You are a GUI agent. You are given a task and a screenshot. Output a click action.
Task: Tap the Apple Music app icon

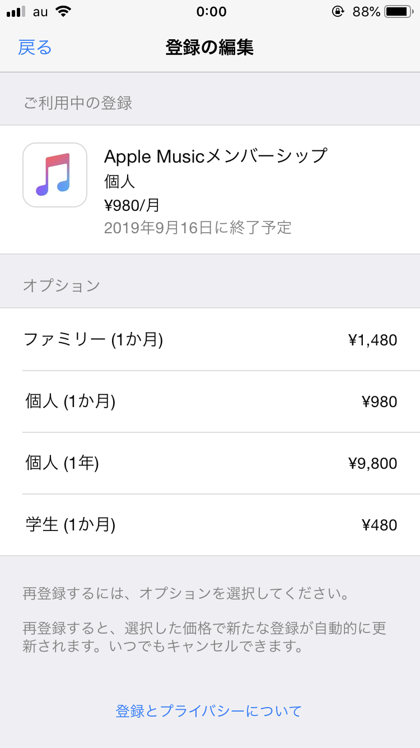[55, 175]
